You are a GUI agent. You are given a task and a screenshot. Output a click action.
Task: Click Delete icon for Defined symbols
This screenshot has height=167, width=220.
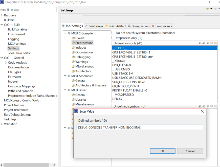[x=204, y=43]
